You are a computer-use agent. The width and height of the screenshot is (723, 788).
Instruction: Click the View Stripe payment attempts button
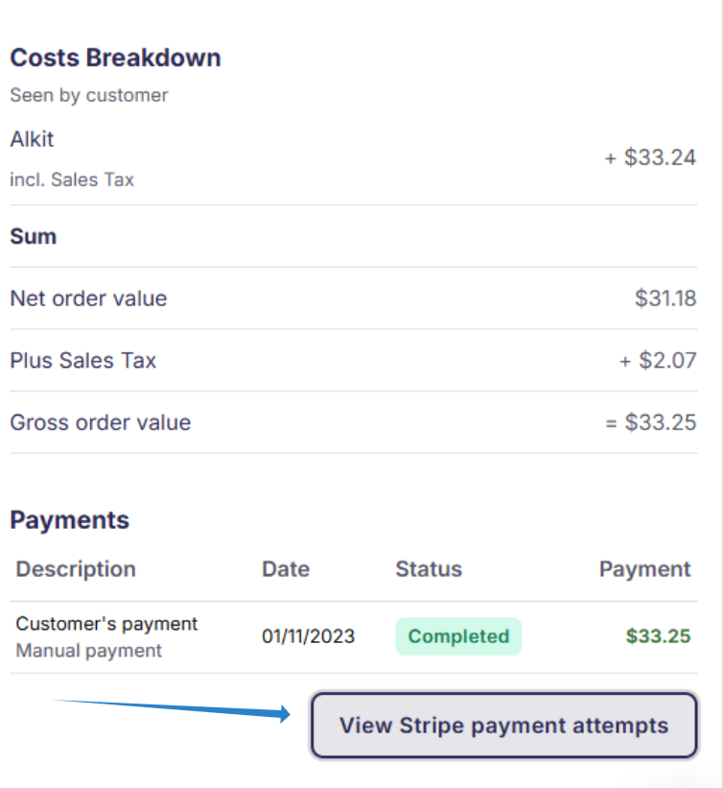[503, 725]
